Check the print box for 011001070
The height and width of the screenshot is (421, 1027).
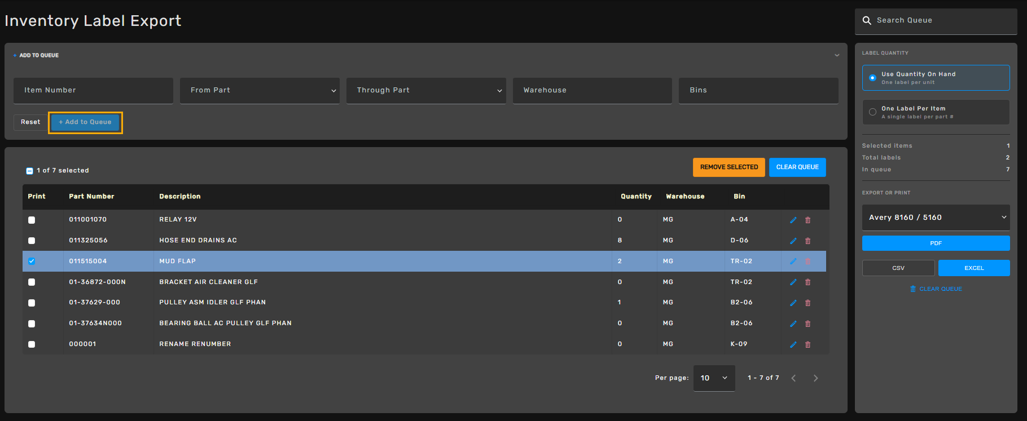coord(32,220)
